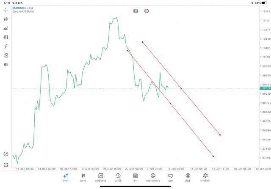
Task: Open the ข่าว (News) tab
Action: pos(135,178)
